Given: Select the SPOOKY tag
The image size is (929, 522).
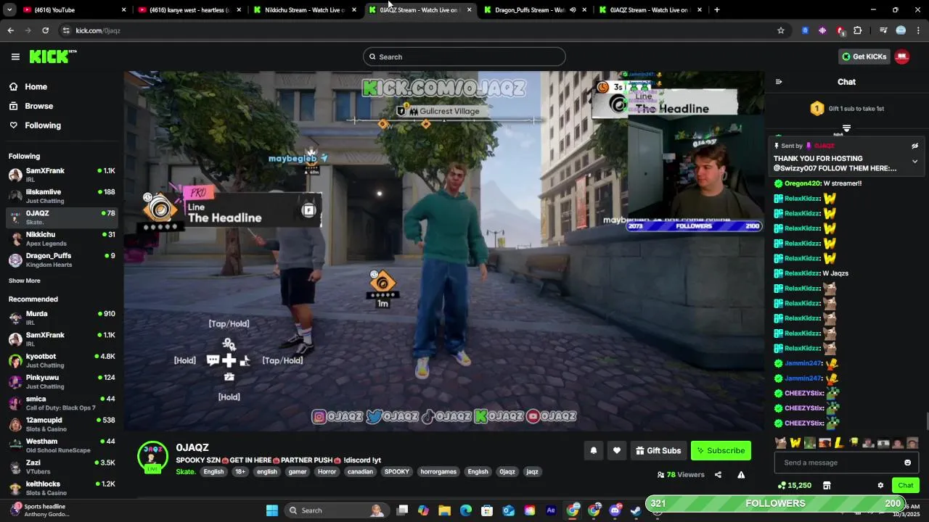Looking at the screenshot, I should (397, 472).
